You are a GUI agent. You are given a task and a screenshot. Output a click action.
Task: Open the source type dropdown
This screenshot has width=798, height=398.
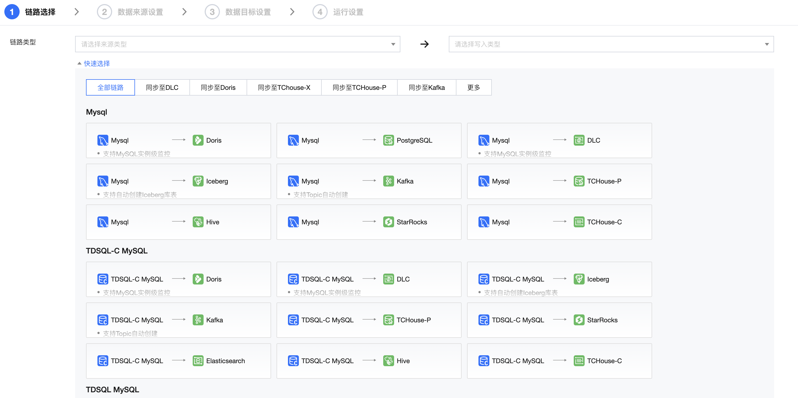point(237,44)
